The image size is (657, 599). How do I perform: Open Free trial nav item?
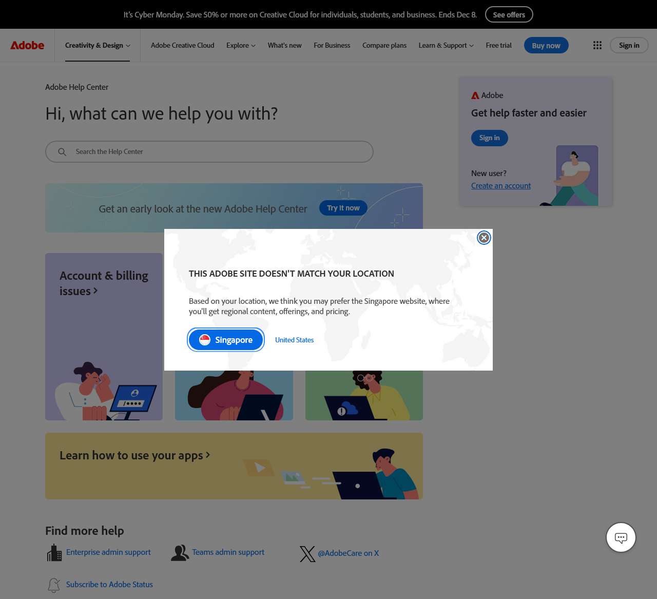(499, 45)
